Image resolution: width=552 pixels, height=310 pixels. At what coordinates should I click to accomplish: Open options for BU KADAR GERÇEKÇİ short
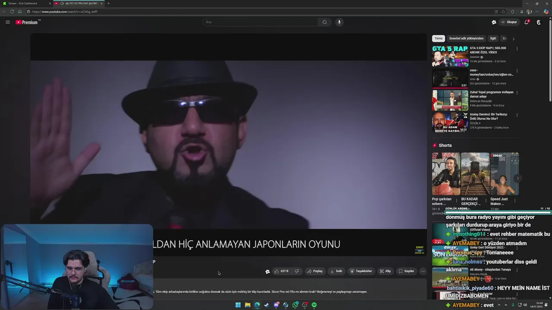pos(486,201)
